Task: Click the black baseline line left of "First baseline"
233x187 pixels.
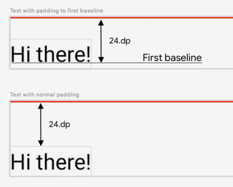Action: pyautogui.click(x=121, y=63)
